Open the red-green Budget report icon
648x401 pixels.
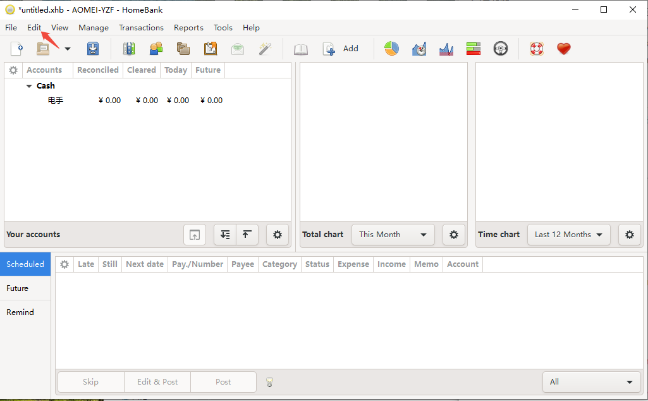[x=473, y=49]
